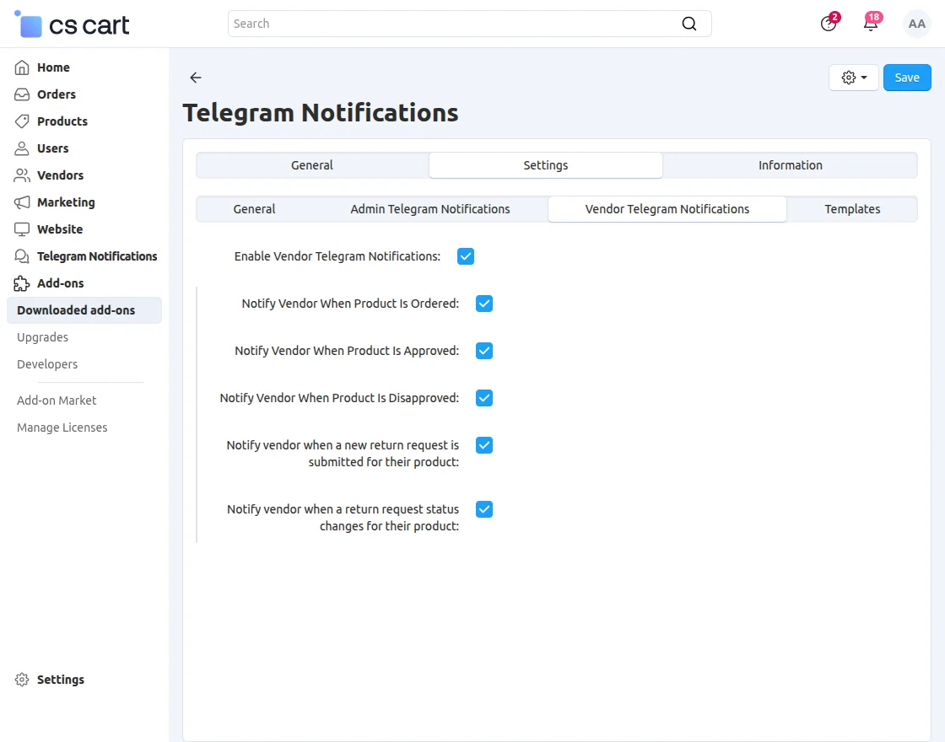
Task: Click the Products tag icon
Action: point(22,121)
